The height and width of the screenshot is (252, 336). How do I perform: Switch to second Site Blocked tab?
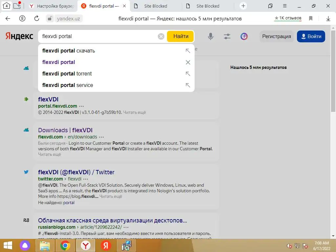pyautogui.click(x=208, y=6)
